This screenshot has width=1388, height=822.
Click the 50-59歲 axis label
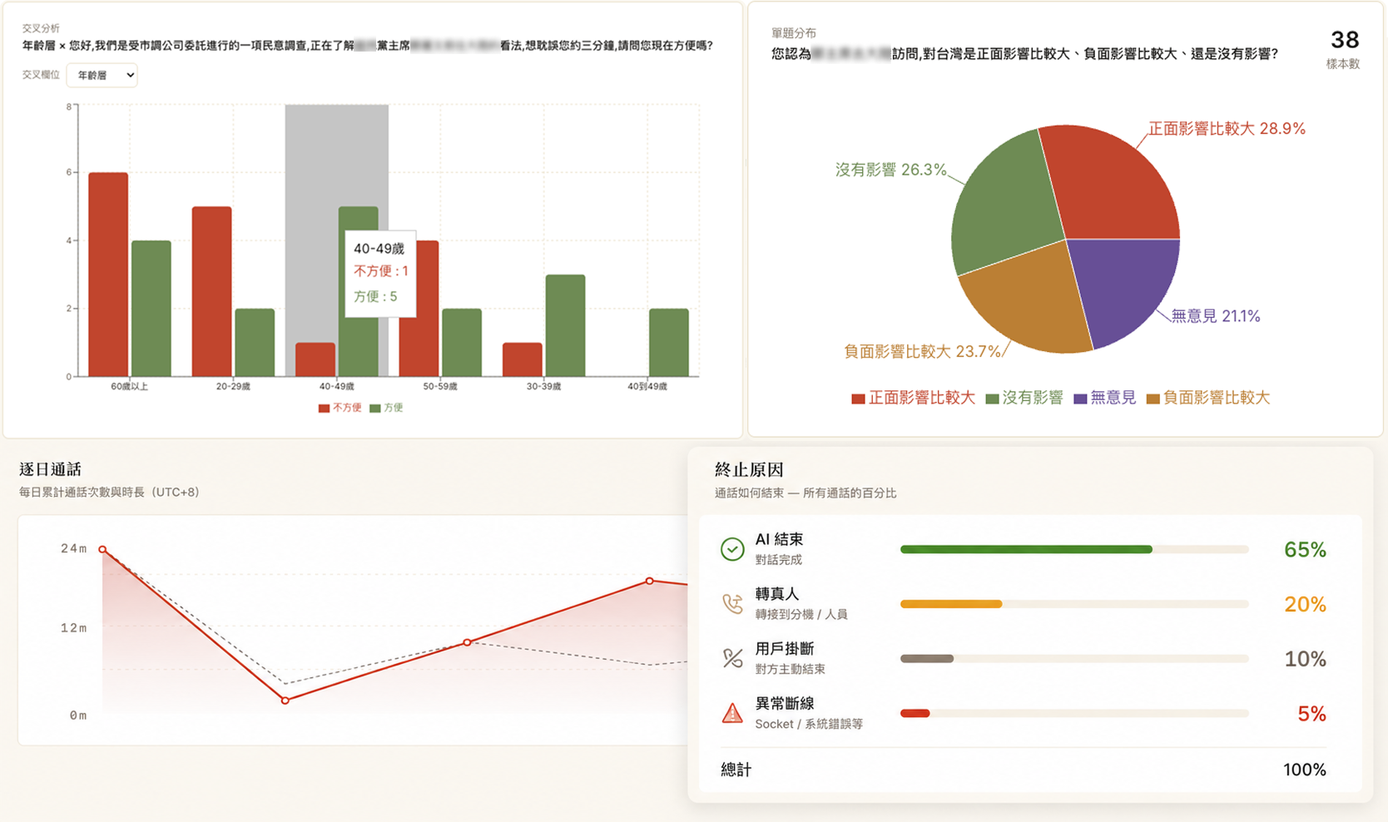click(440, 386)
